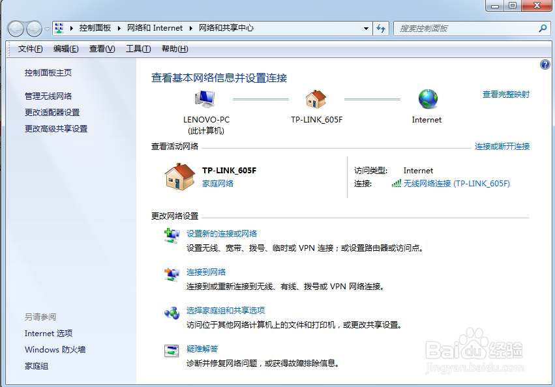Click the LENOVO-PC label text
The height and width of the screenshot is (387, 555).
tap(206, 120)
